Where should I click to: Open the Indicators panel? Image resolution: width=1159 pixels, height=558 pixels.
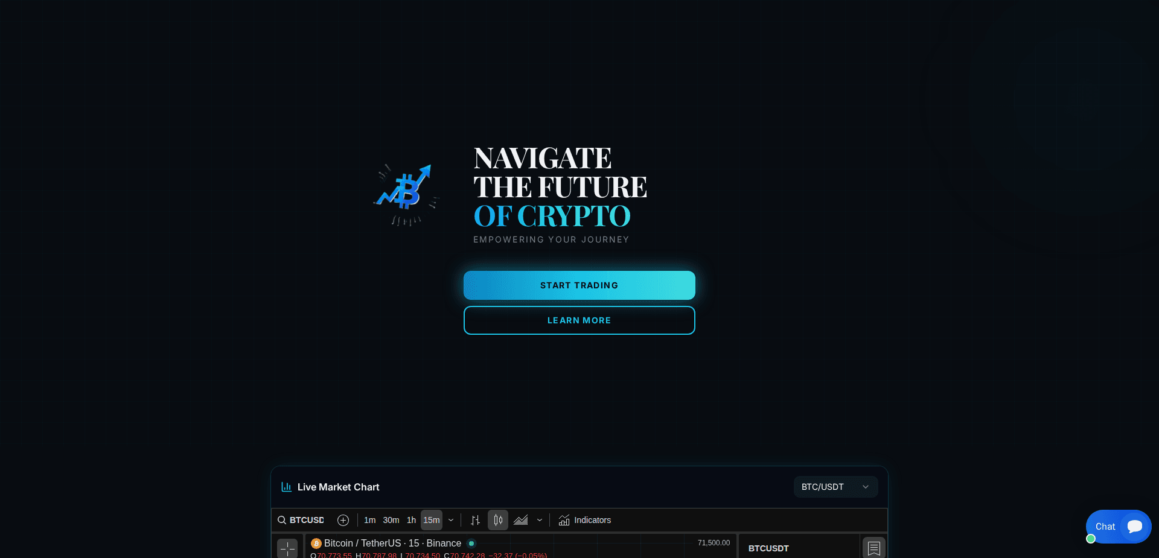[584, 520]
